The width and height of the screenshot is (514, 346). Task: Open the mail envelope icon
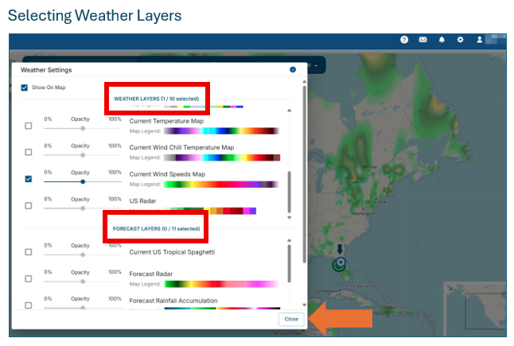[x=422, y=40]
